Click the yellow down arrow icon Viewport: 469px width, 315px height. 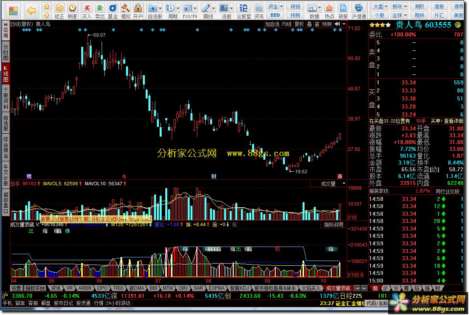click(x=47, y=15)
